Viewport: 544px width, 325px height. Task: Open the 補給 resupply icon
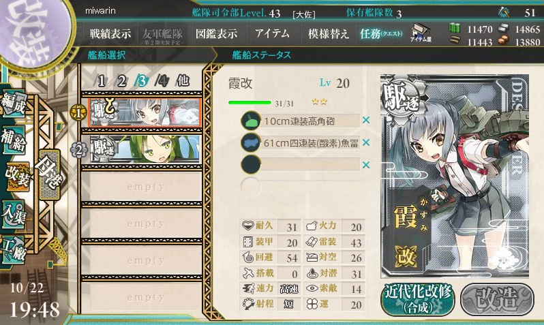coord(14,140)
